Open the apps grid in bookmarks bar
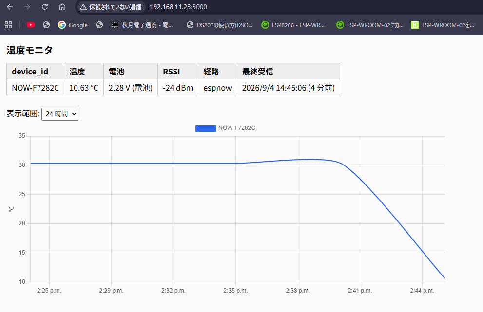Screen dimensions: 483x312 click(x=8, y=25)
